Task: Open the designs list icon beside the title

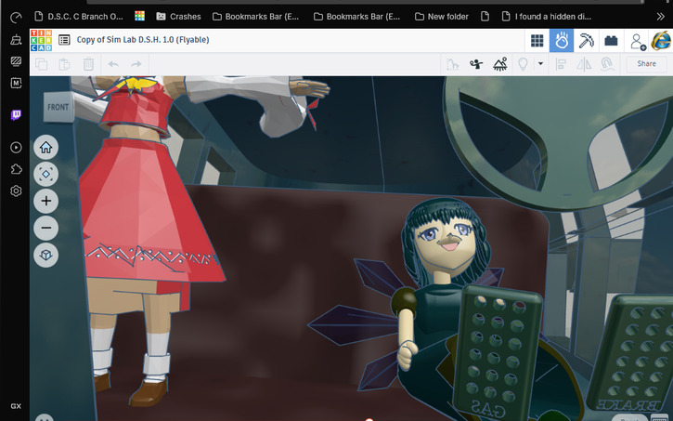Action: click(64, 40)
